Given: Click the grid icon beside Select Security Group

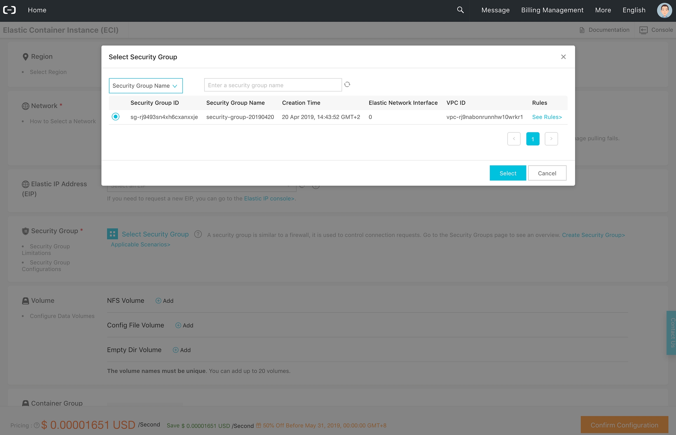Looking at the screenshot, I should pos(112,234).
